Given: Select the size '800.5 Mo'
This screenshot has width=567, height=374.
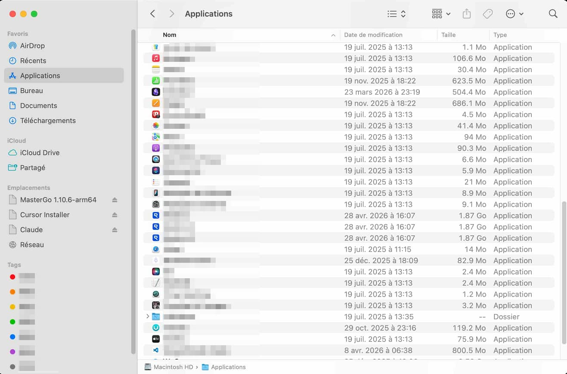Looking at the screenshot, I should point(469,350).
